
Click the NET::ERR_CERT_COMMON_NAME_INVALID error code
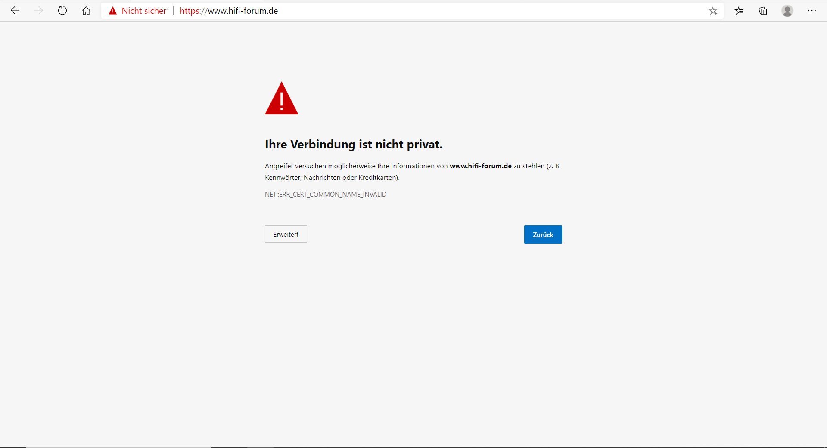(x=326, y=195)
